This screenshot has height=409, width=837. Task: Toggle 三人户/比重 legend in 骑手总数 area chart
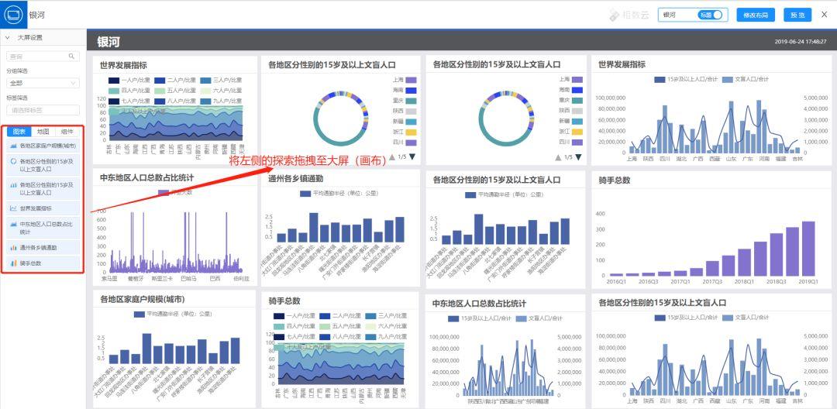pos(385,316)
